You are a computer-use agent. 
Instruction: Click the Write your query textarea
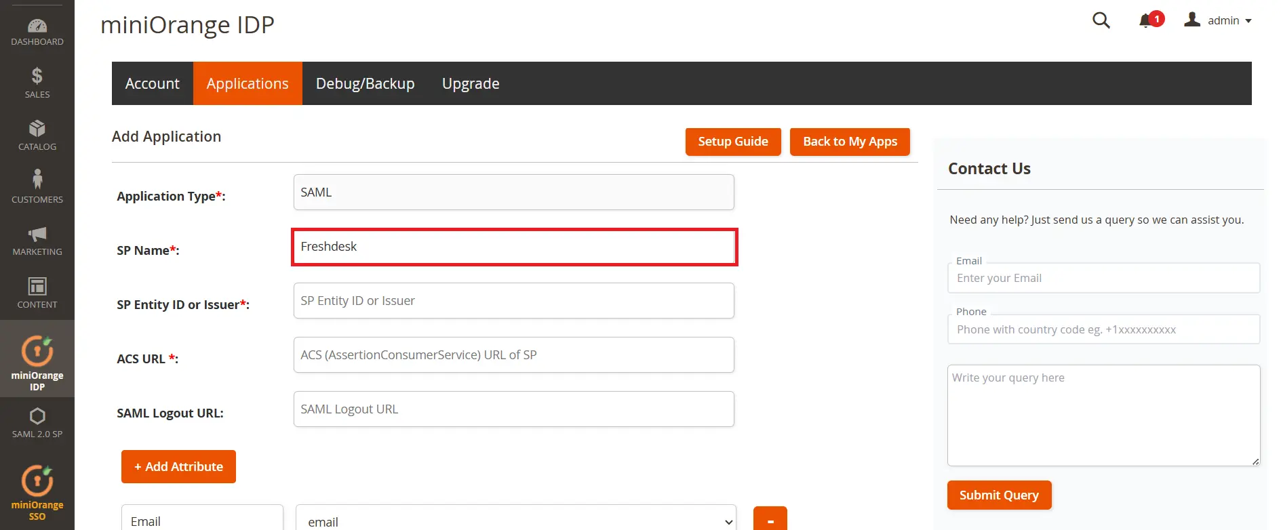(1103, 415)
